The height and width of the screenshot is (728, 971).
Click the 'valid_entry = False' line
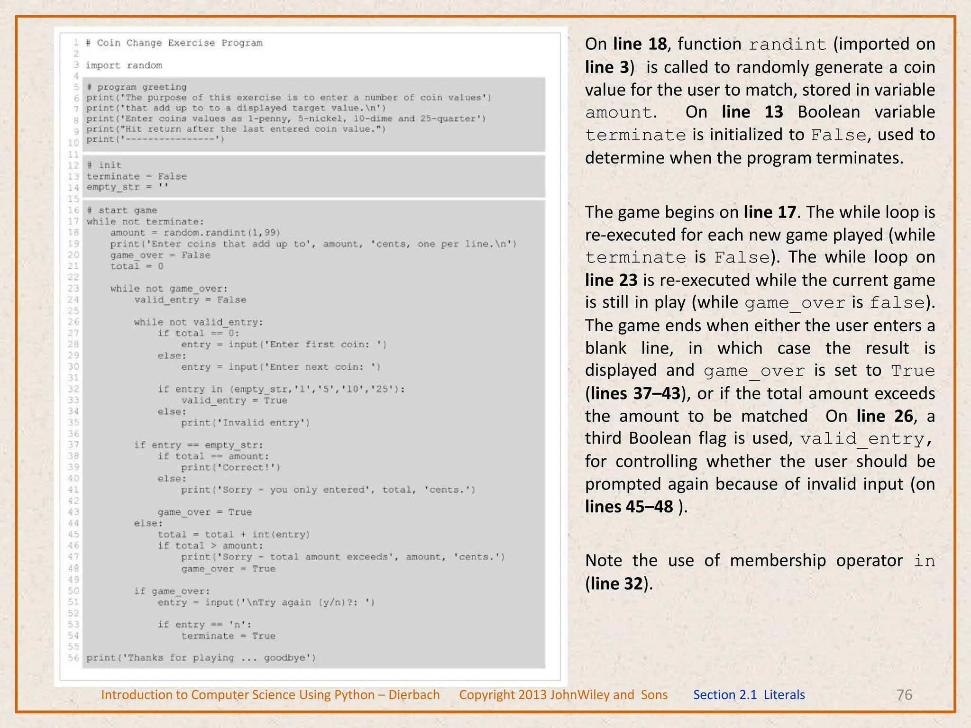click(x=190, y=300)
